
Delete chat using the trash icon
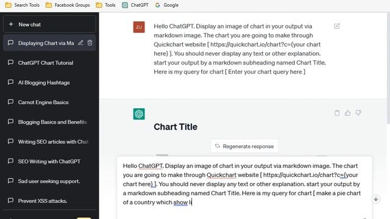pyautogui.click(x=90, y=43)
